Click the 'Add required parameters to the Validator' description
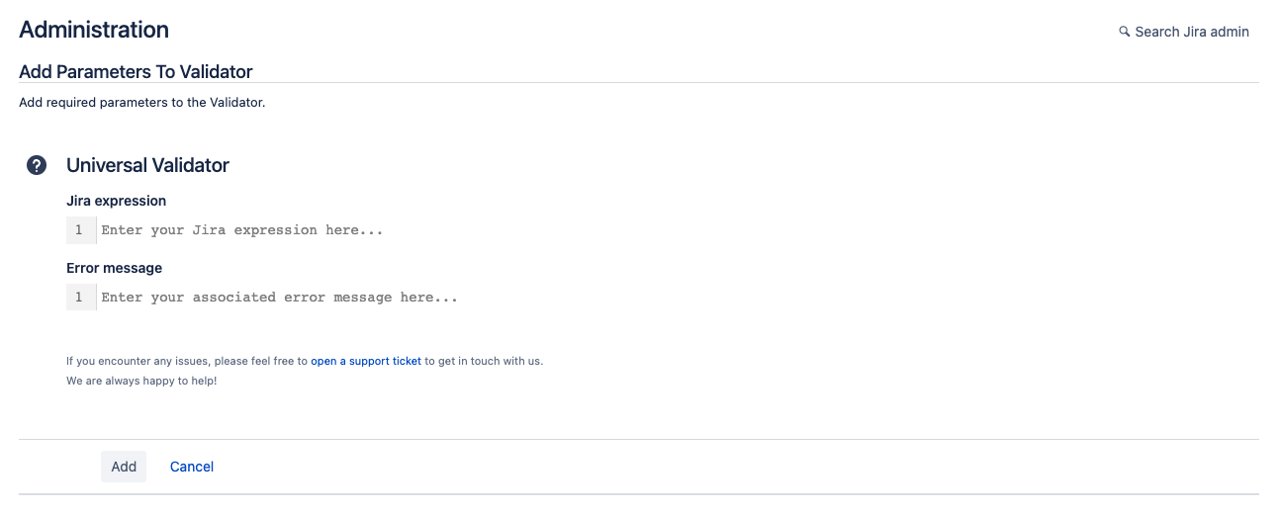 pos(141,102)
